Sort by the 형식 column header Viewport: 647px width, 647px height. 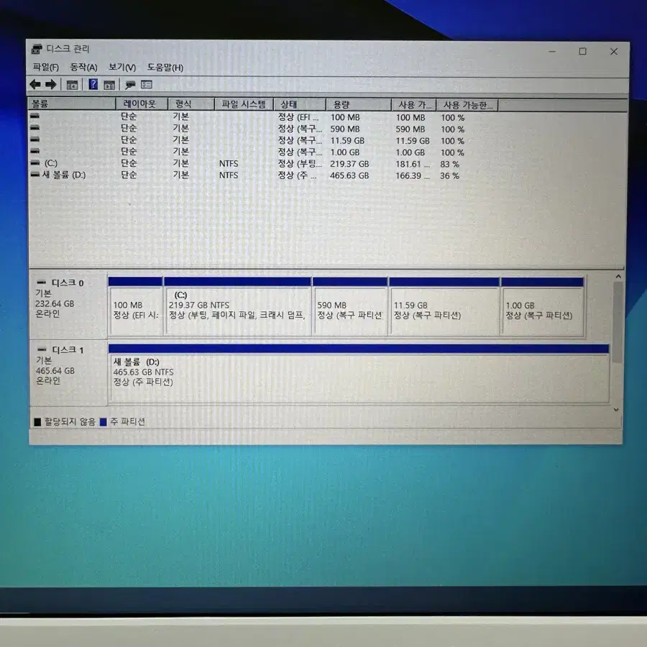(191, 104)
